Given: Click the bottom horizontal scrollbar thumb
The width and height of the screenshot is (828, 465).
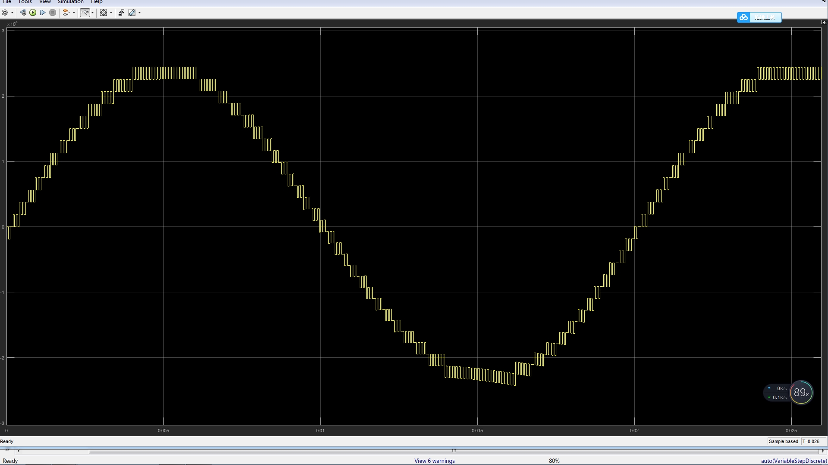Looking at the screenshot, I should (453, 451).
